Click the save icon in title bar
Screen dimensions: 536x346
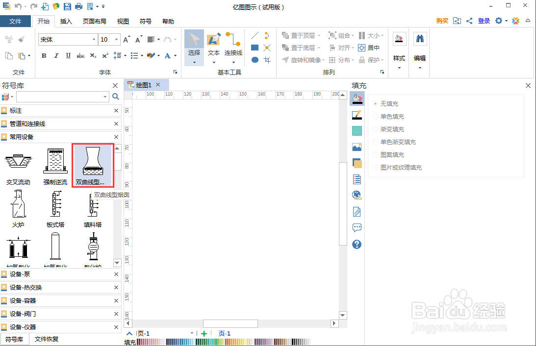click(x=67, y=6)
